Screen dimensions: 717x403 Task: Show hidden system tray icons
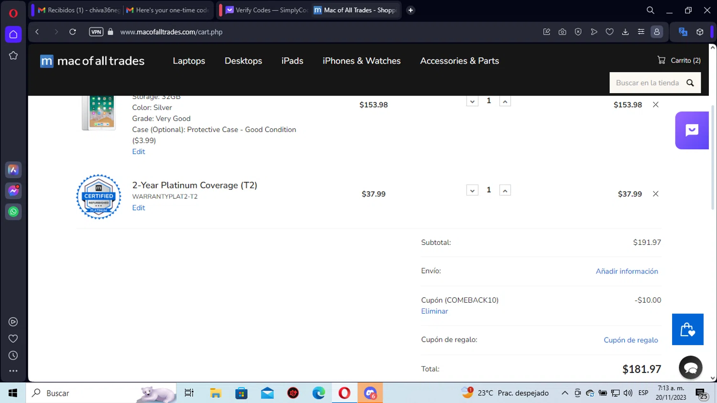click(565, 393)
